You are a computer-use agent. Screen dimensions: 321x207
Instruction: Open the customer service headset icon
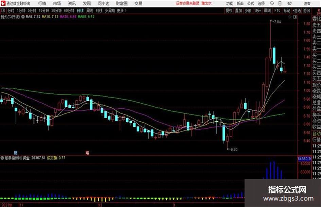coord(272,3)
